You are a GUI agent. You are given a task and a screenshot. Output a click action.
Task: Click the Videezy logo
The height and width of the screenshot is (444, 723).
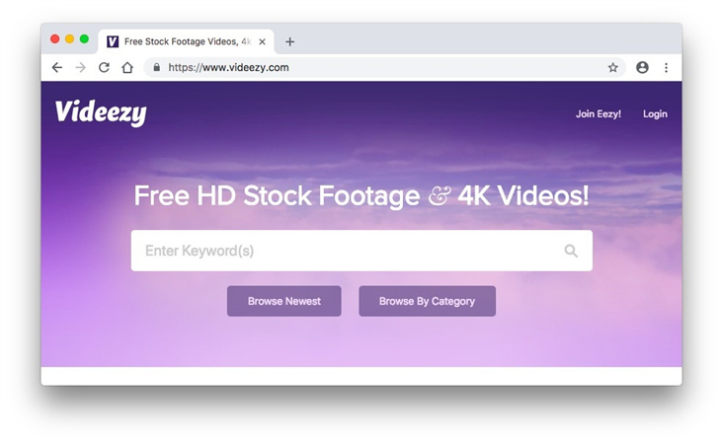click(x=101, y=112)
